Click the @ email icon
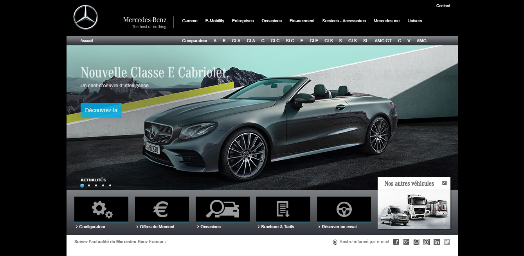The width and height of the screenshot is (524, 256). (335, 242)
